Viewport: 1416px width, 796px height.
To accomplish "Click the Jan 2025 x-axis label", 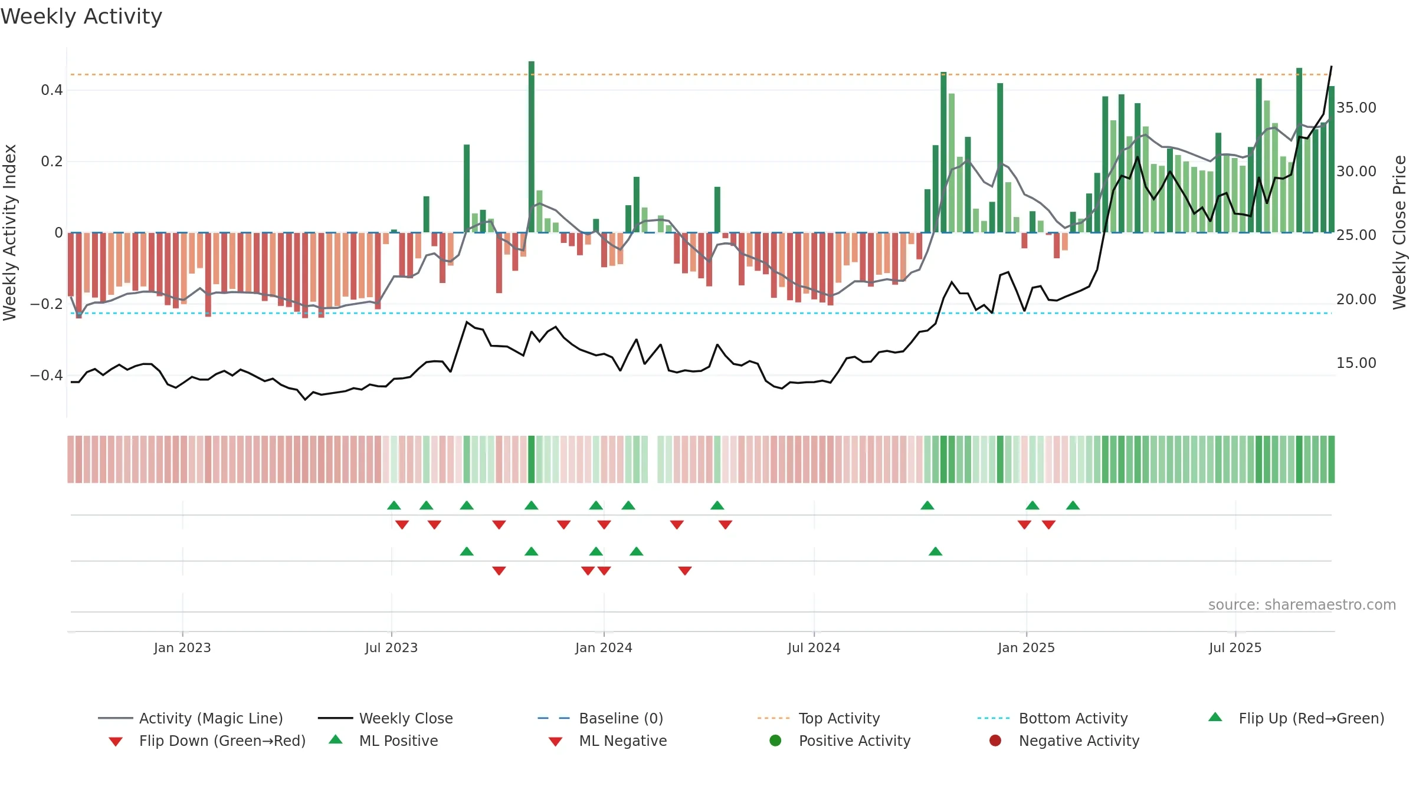I will click(1026, 647).
